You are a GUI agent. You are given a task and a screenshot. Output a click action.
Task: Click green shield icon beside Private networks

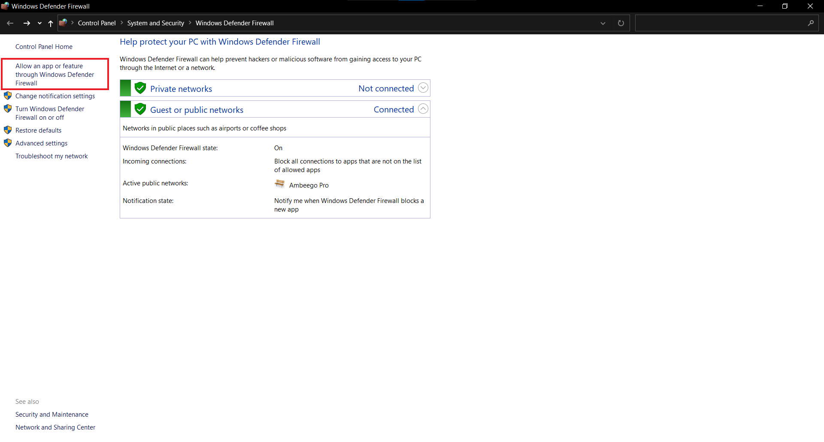[140, 88]
